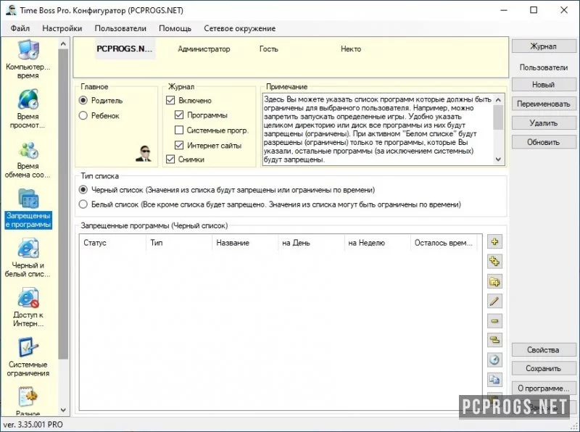Toggle the Снимки checkbox
The width and height of the screenshot is (580, 432).
coord(170,159)
